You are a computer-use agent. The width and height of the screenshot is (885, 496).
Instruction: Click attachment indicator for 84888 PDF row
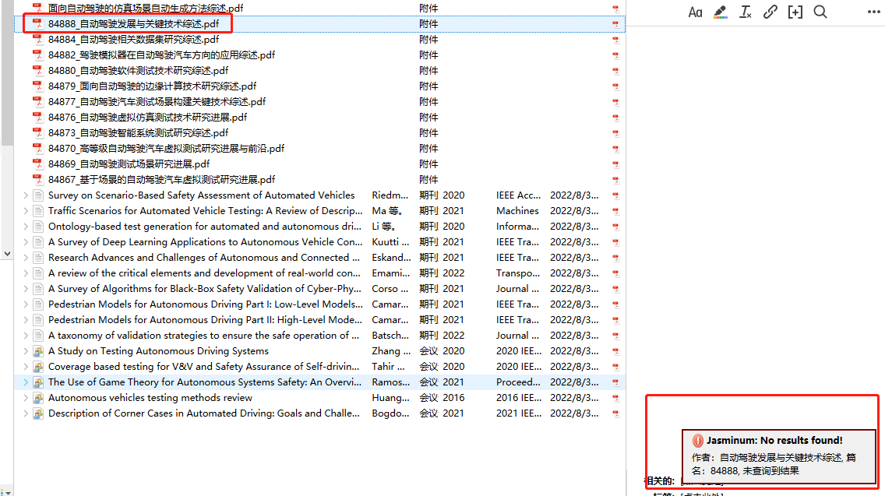615,24
